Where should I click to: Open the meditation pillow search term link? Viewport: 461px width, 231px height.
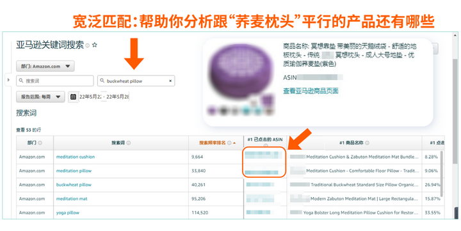coord(74,171)
